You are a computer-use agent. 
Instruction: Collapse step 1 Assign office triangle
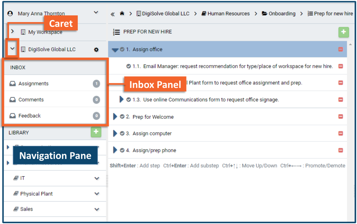[115, 50]
